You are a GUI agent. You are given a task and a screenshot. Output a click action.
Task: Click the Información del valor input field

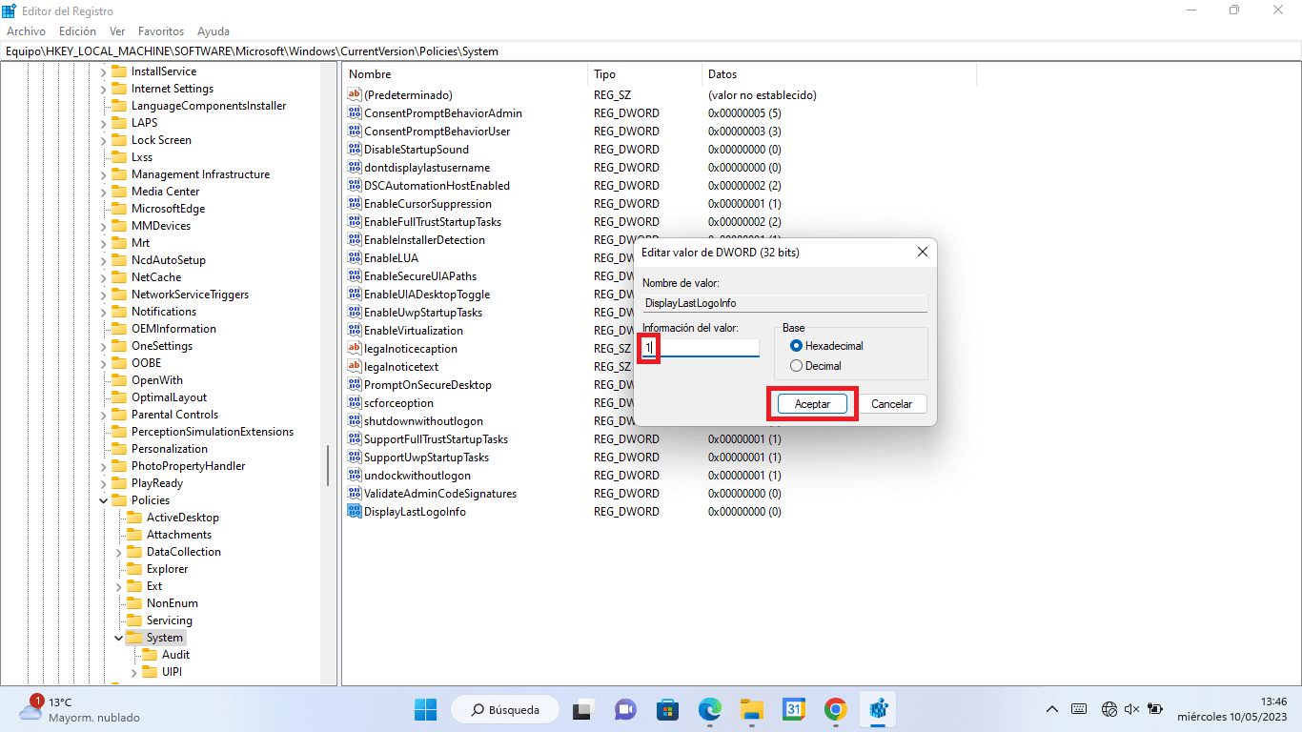coord(701,348)
